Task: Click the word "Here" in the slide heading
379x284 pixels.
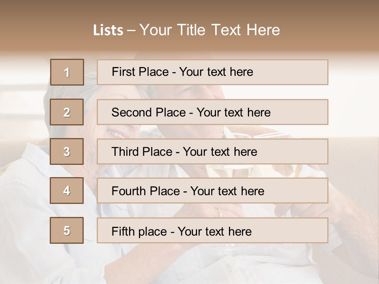Action: pos(263,30)
